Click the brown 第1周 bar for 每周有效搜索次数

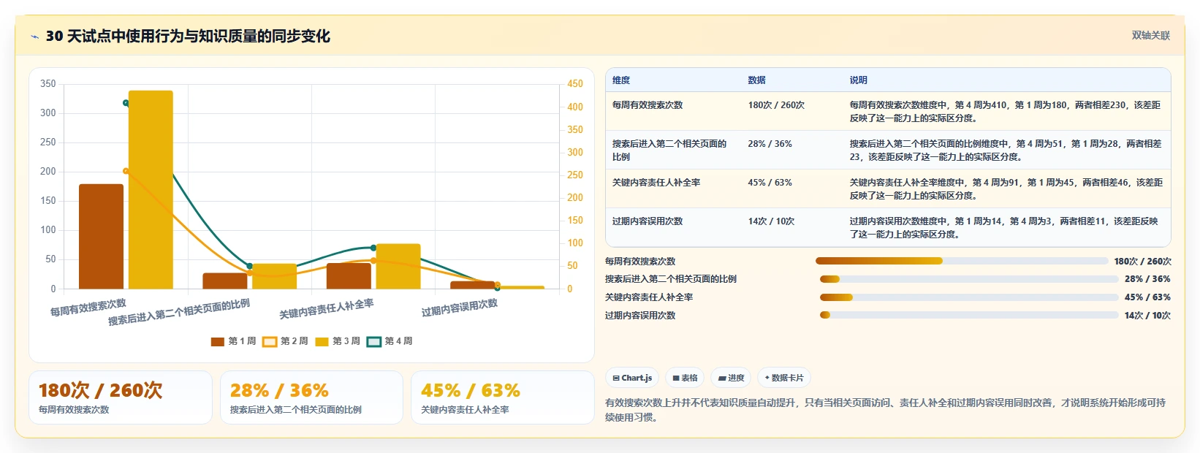click(101, 237)
